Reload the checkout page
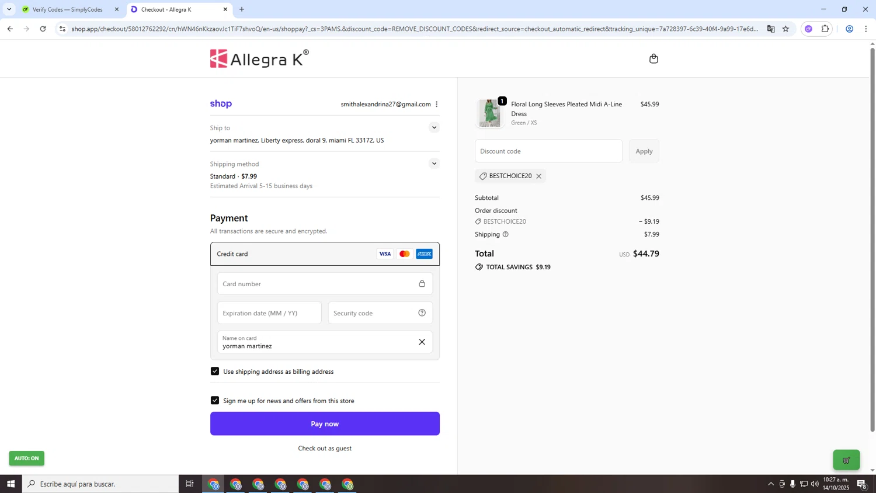The image size is (876, 493). click(x=43, y=29)
